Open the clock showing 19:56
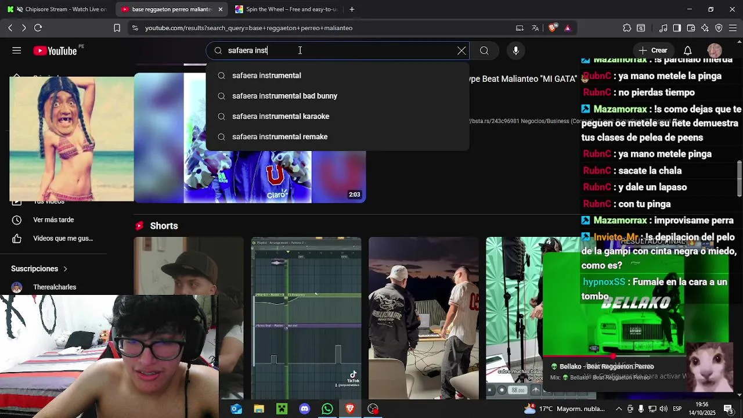 click(x=702, y=409)
